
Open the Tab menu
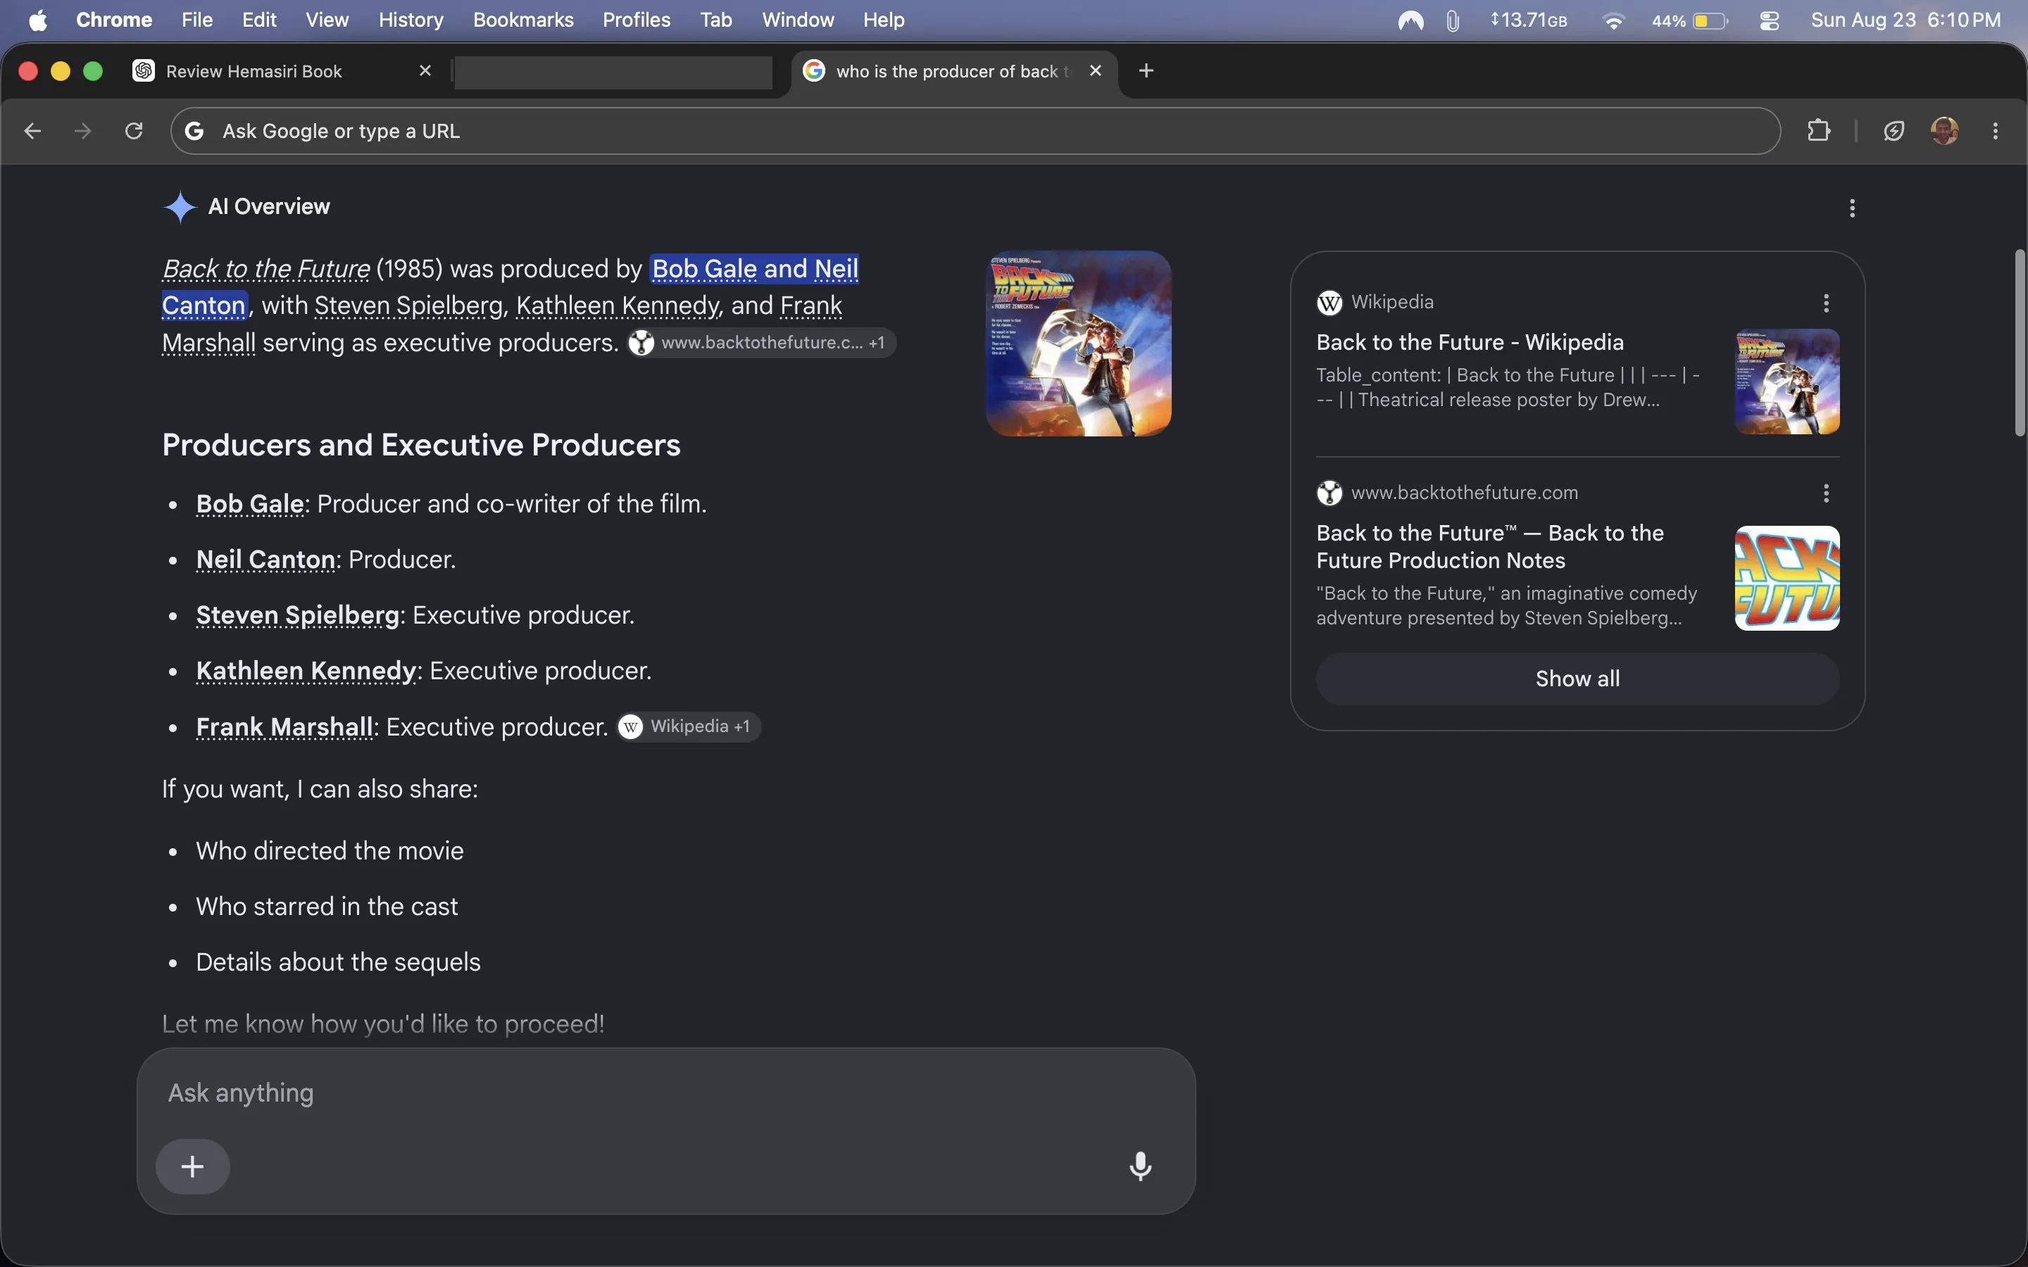click(x=715, y=20)
